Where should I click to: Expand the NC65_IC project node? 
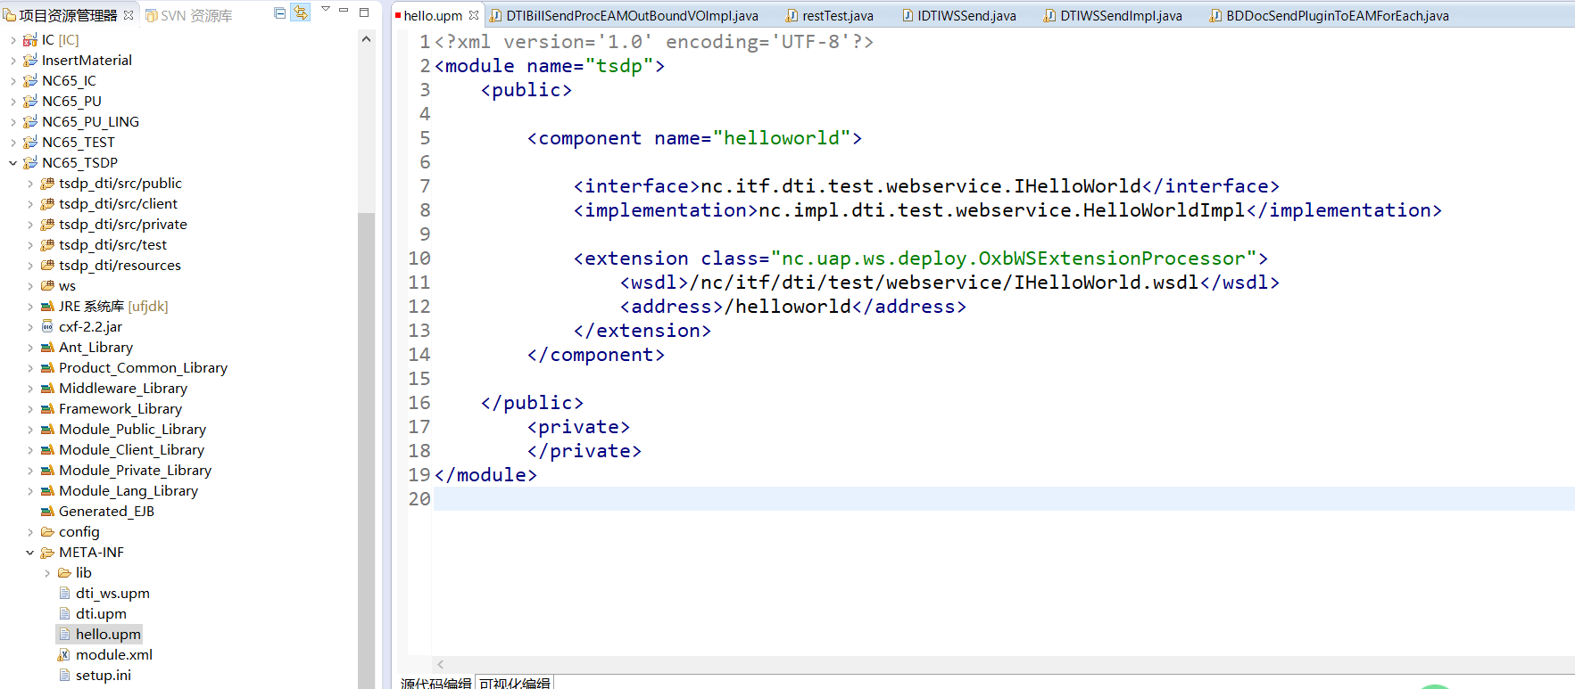12,81
